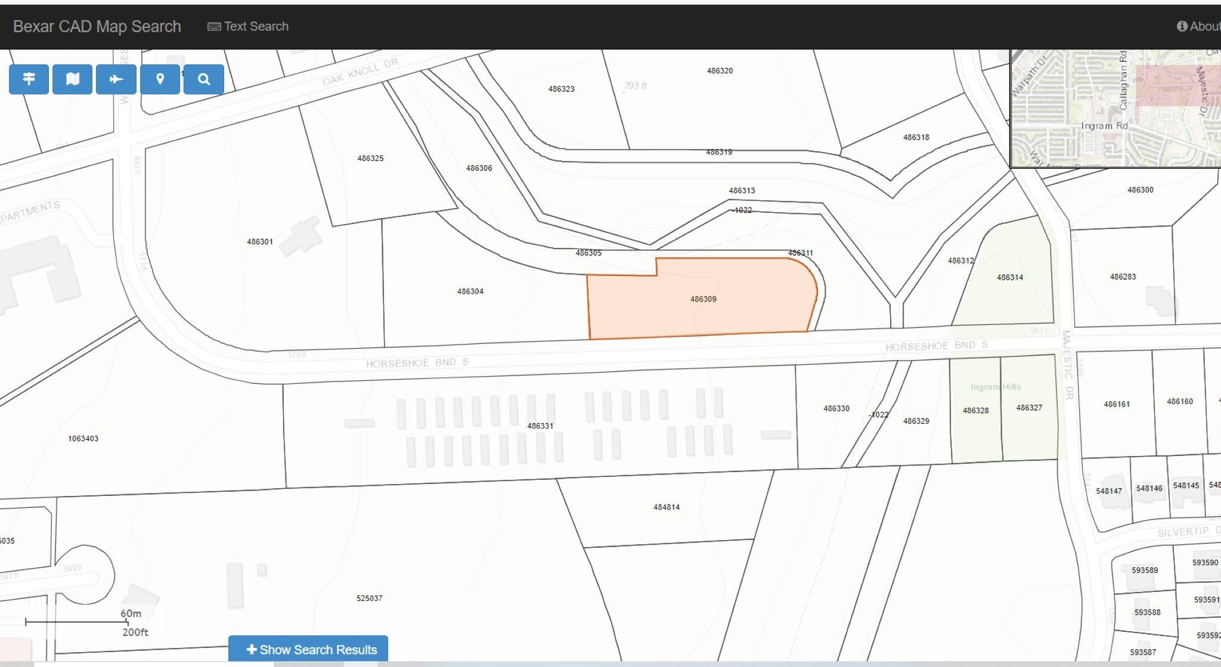This screenshot has width=1221, height=667.
Task: Open the About link in header
Action: point(1204,26)
